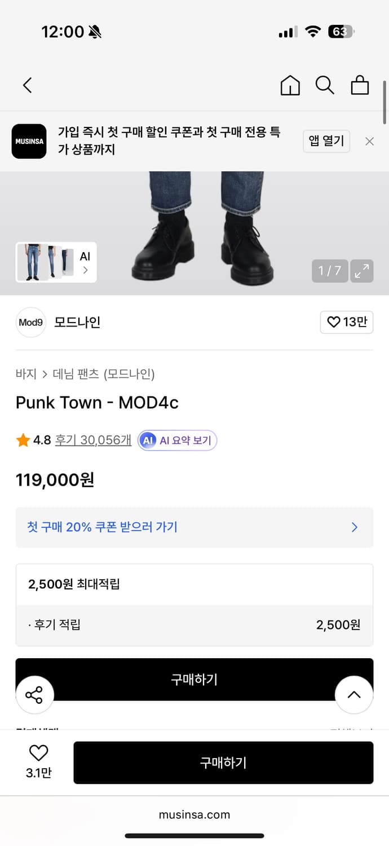This screenshot has width=389, height=846.
Task: Open reviews via 후기 30,056개 link
Action: [x=93, y=440]
